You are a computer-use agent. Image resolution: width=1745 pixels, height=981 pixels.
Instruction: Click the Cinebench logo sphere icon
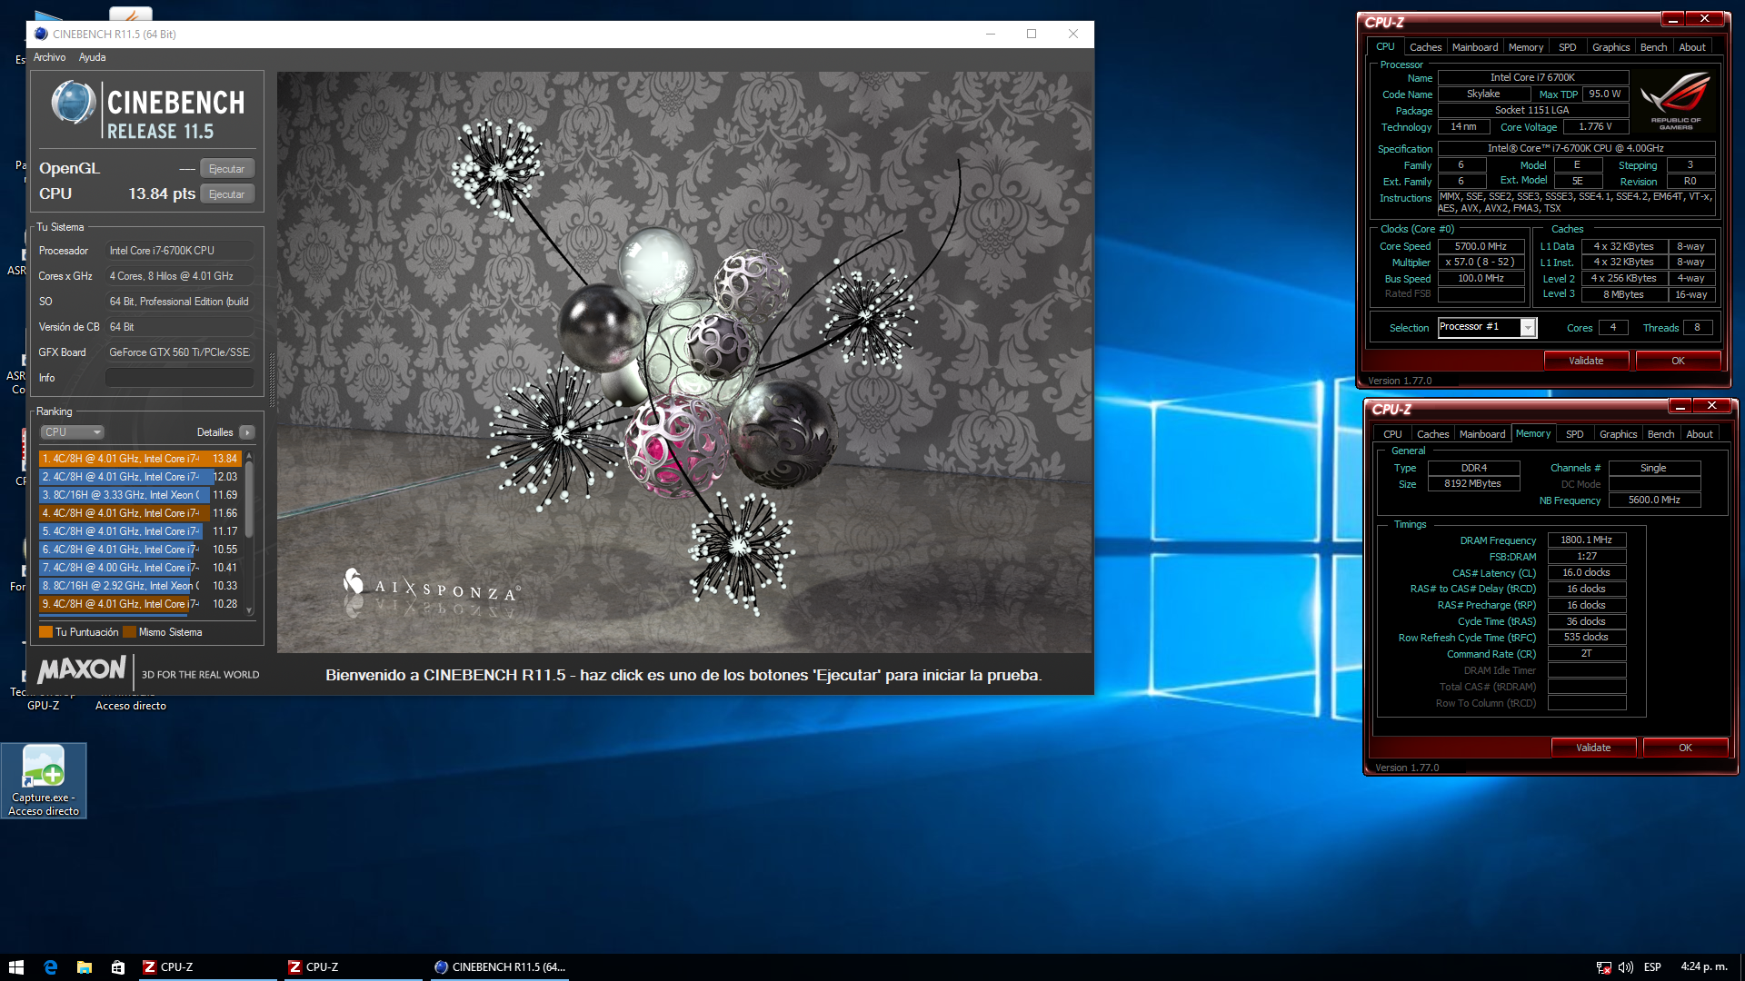73,103
